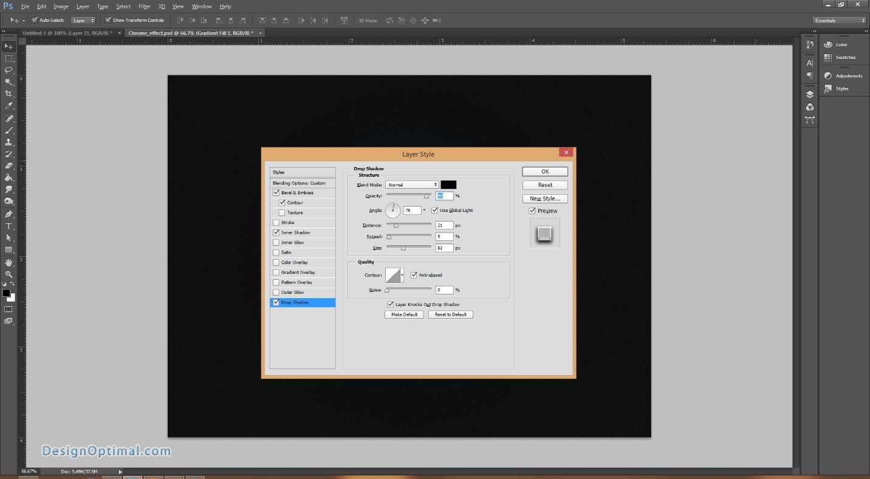The width and height of the screenshot is (870, 479).
Task: Uncheck the Inner Shadow style
Action: coord(276,233)
